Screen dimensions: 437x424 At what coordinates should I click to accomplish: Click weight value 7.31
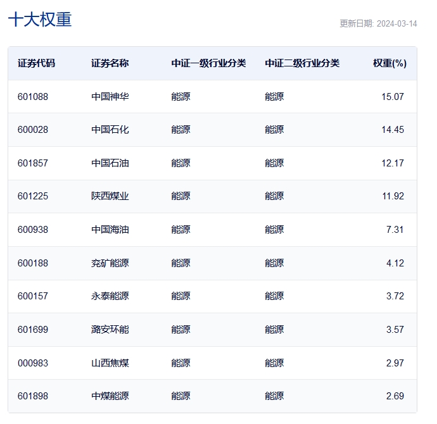[395, 229]
